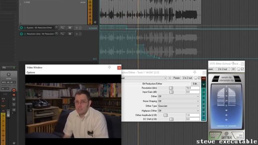Pin the Bit Reduction/Dither FX window

tap(195, 72)
